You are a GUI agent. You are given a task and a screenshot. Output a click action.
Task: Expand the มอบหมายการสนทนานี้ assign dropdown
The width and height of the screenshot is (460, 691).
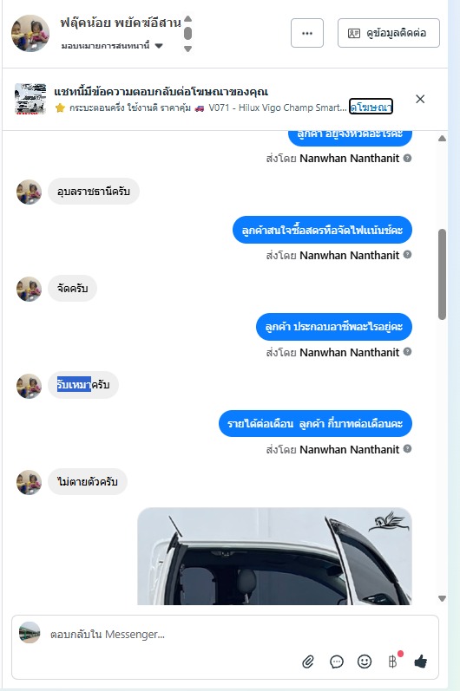pos(159,46)
